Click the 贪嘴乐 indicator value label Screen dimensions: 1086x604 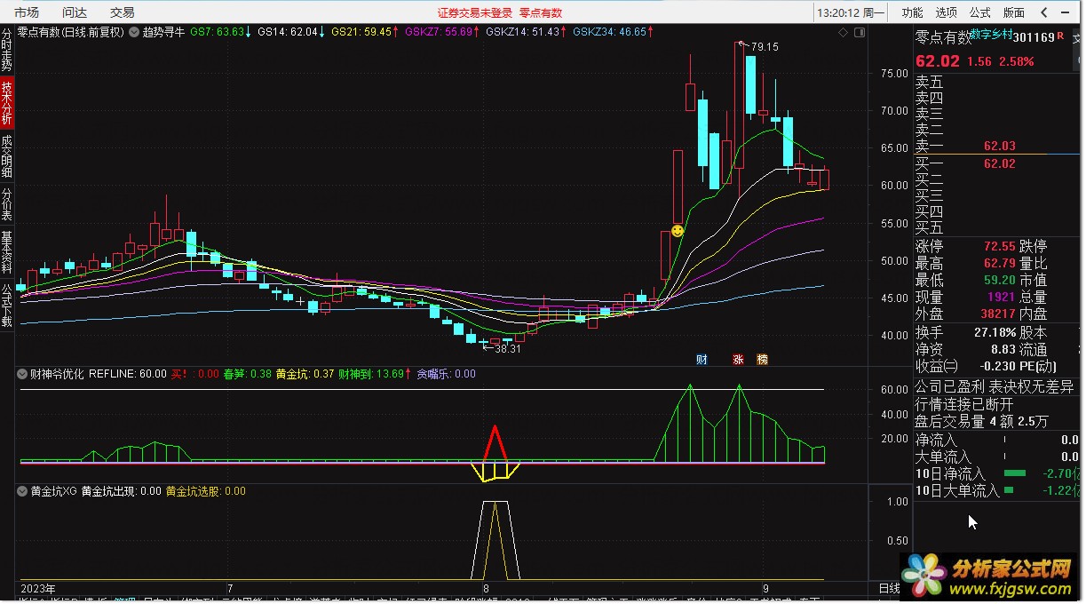(x=446, y=374)
